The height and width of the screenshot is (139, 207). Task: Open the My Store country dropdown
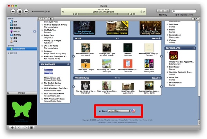click(119, 111)
